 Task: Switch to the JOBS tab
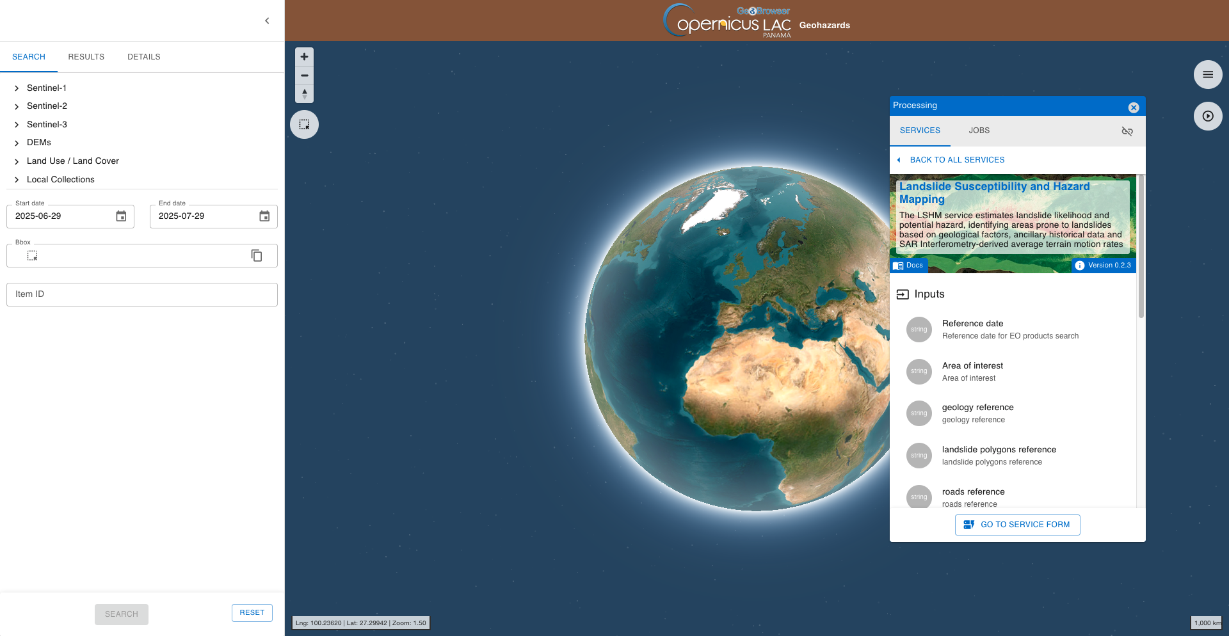[979, 131]
